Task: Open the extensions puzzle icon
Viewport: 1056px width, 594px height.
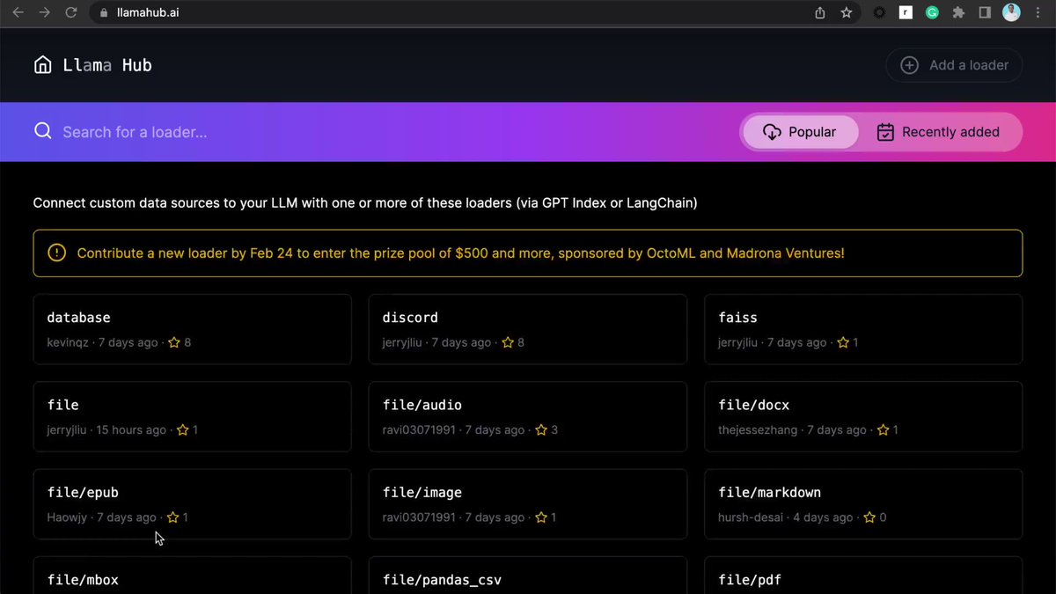Action: tap(958, 13)
